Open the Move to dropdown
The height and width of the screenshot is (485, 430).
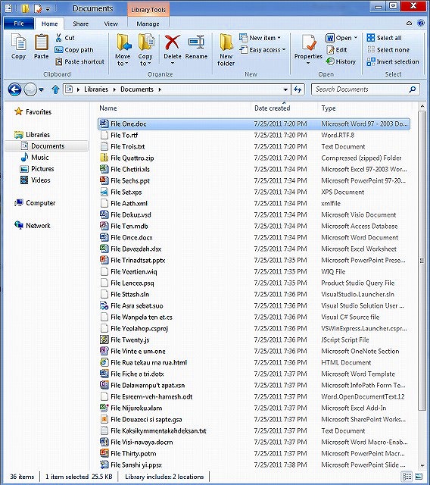pos(123,64)
